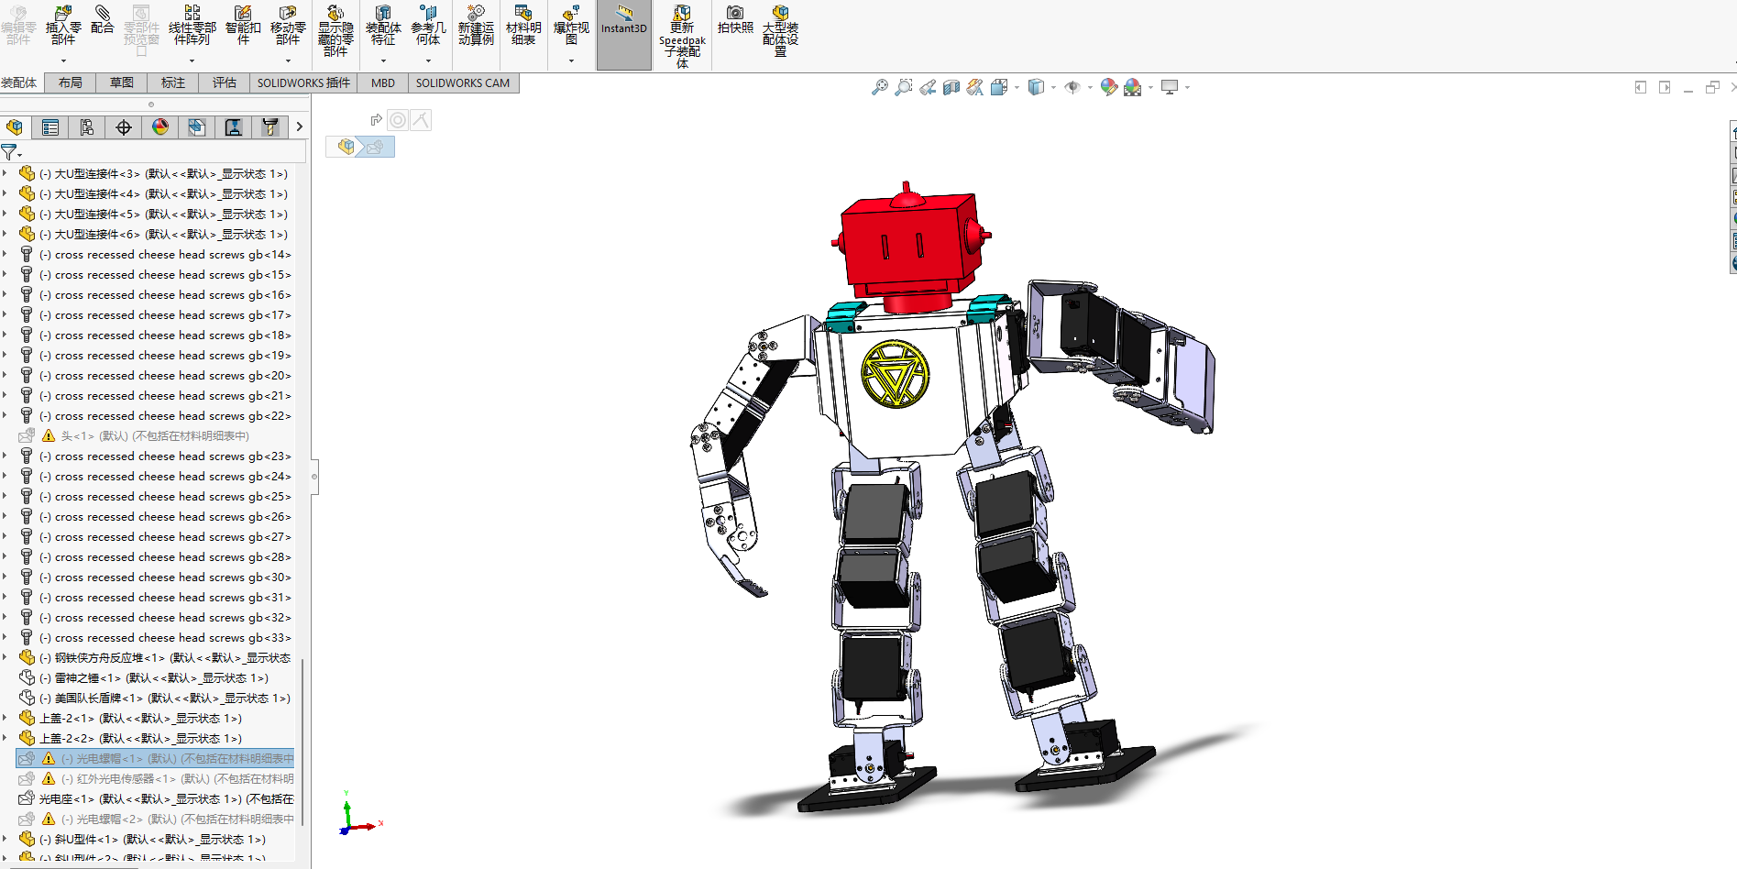
Task: Open the ConfigurationManager tab icon
Action: click(87, 127)
